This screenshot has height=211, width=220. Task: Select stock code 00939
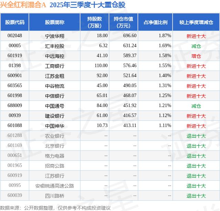[x=15, y=115]
